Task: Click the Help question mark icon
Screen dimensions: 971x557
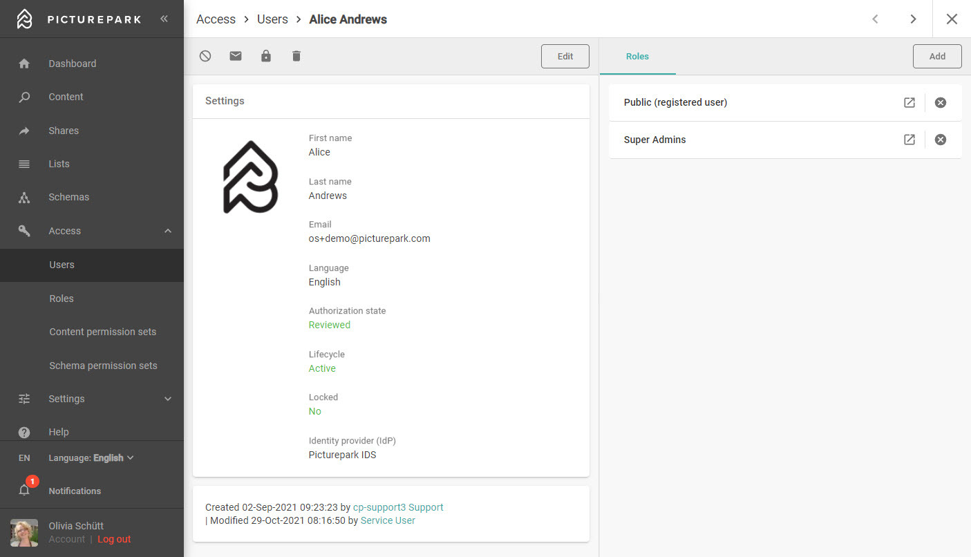Action: click(x=24, y=432)
